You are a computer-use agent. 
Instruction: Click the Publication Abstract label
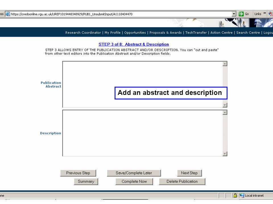coord(51,84)
